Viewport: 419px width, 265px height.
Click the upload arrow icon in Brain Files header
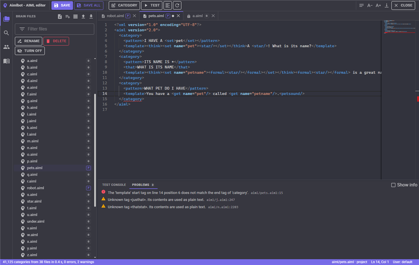click(83, 16)
